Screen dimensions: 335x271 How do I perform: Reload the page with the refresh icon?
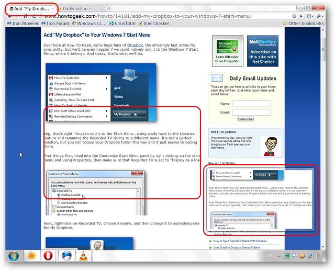click(33, 16)
